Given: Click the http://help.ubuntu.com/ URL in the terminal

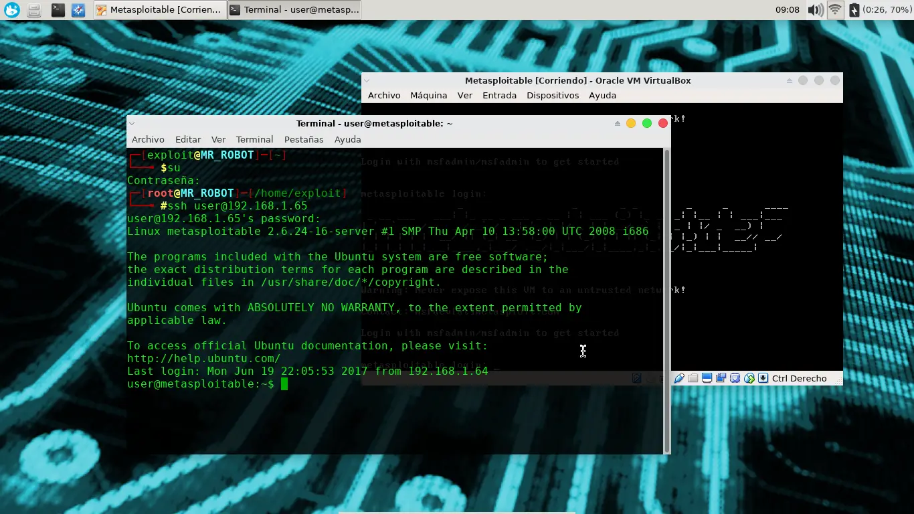Looking at the screenshot, I should click(204, 359).
